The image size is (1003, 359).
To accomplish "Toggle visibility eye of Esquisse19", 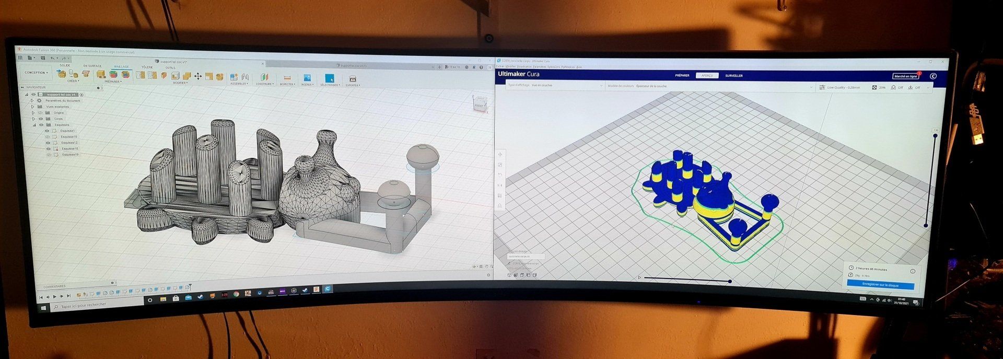I will coord(49,155).
